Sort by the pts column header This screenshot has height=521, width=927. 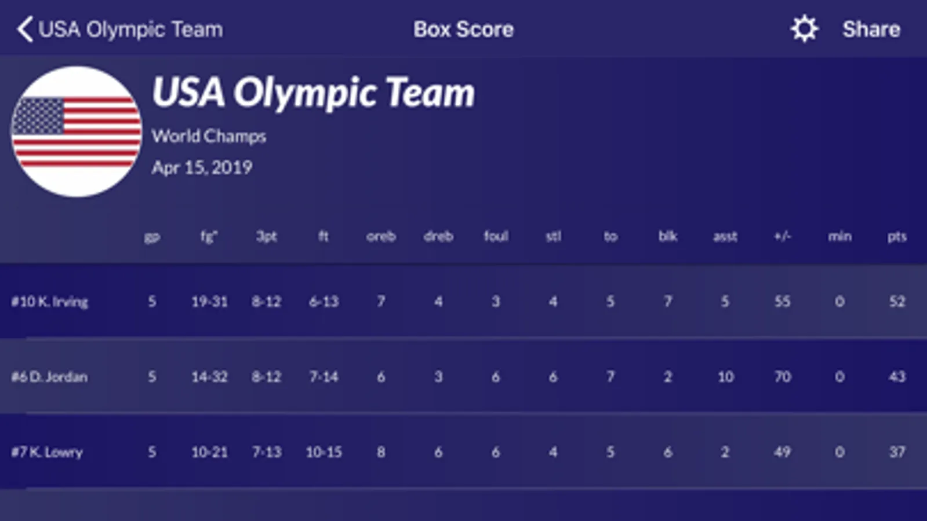click(x=896, y=236)
